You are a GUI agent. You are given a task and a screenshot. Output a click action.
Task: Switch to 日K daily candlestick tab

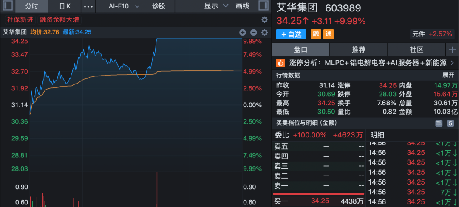click(x=65, y=6)
